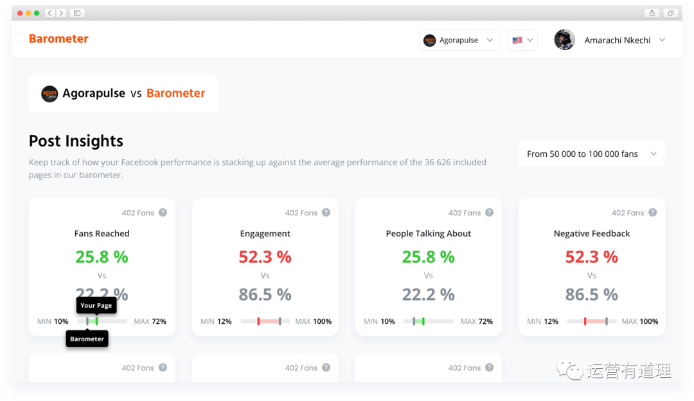
Task: Click the Engagement range slider bar
Action: pyautogui.click(x=265, y=321)
